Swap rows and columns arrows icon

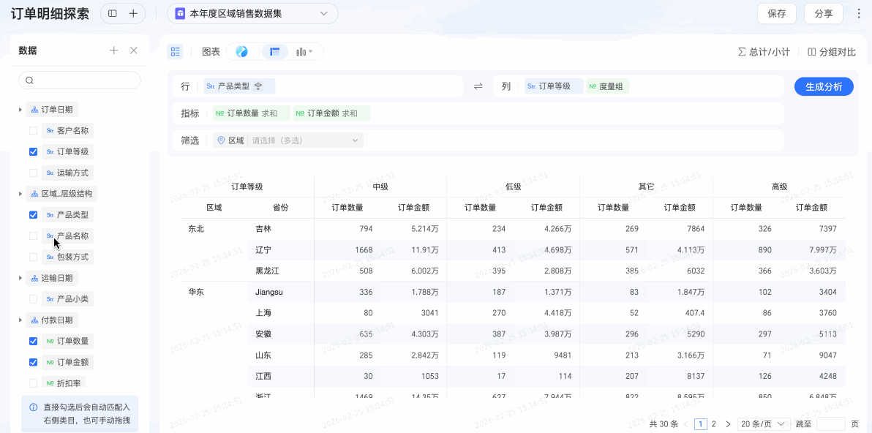pos(478,86)
